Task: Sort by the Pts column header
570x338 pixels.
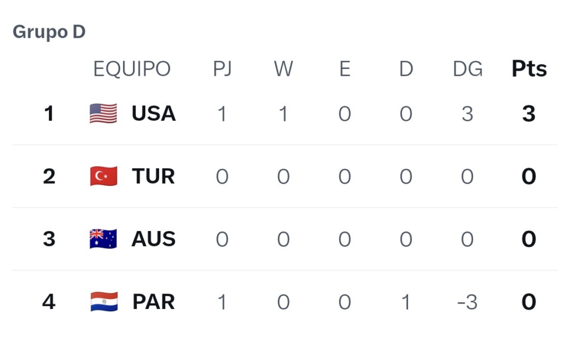Action: click(529, 68)
